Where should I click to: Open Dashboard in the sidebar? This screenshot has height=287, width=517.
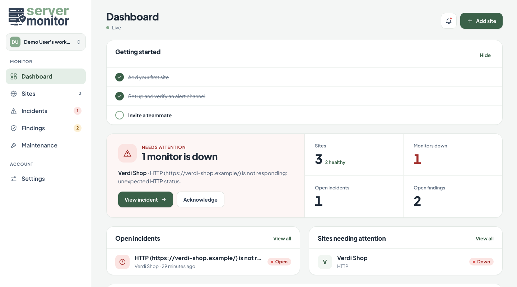[x=46, y=76]
